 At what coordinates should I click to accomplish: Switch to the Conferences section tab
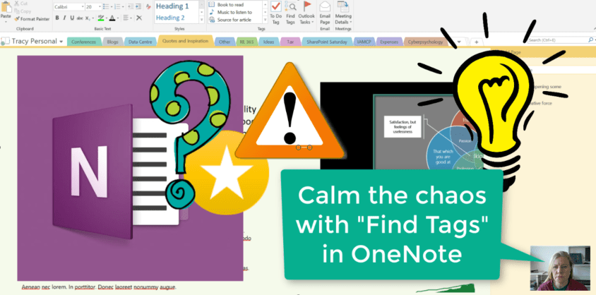83,42
